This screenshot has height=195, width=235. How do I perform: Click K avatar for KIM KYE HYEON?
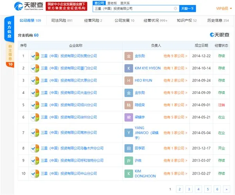click(129, 69)
